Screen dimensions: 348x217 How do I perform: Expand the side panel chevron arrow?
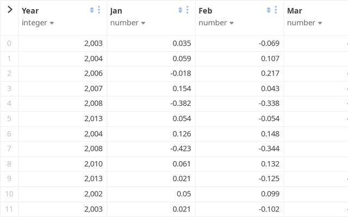pos(9,10)
